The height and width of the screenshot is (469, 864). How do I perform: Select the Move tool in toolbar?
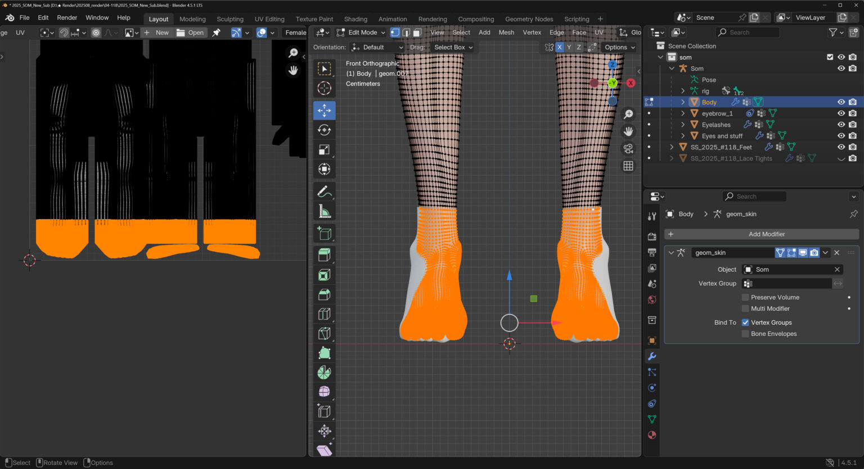pos(324,111)
